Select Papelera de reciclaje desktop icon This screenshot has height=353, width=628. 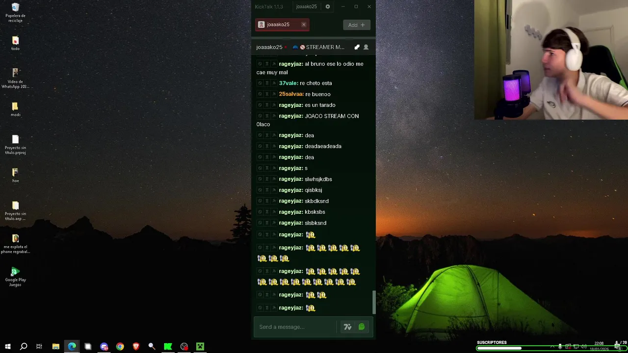click(x=15, y=13)
